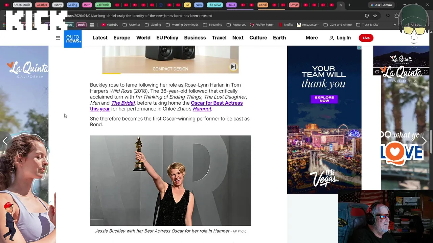433x243 pixels.
Task: Open the euronews hamburger menu
Action: (x=58, y=38)
